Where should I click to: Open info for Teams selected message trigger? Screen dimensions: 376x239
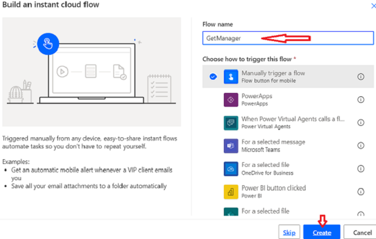(360, 145)
